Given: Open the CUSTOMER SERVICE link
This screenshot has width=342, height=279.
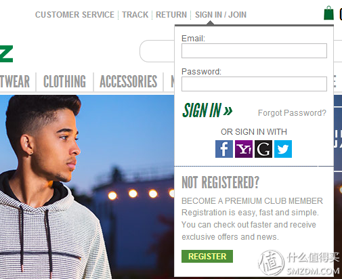Looking at the screenshot, I should pyautogui.click(x=74, y=15).
